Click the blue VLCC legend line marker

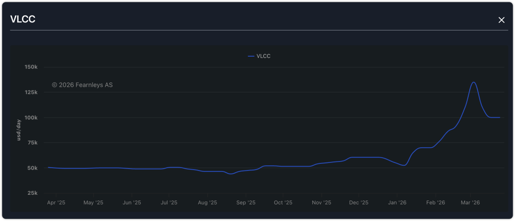(251, 56)
